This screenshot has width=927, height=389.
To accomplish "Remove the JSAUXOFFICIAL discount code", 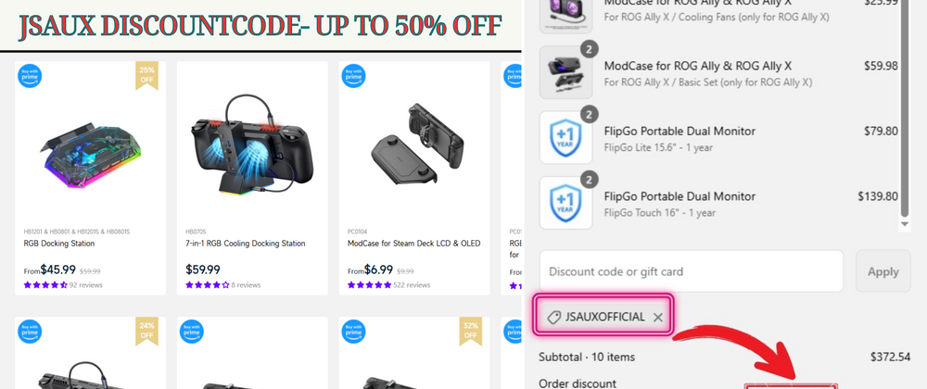I will [657, 318].
